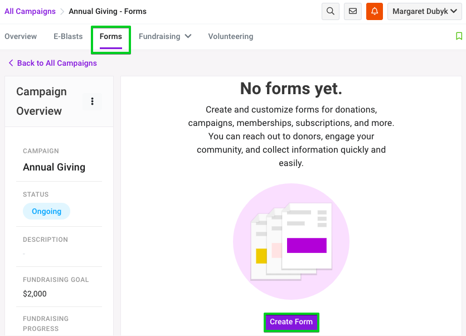This screenshot has height=336, width=466.
Task: Select the Annual Giving campaign name
Action: pos(54,167)
